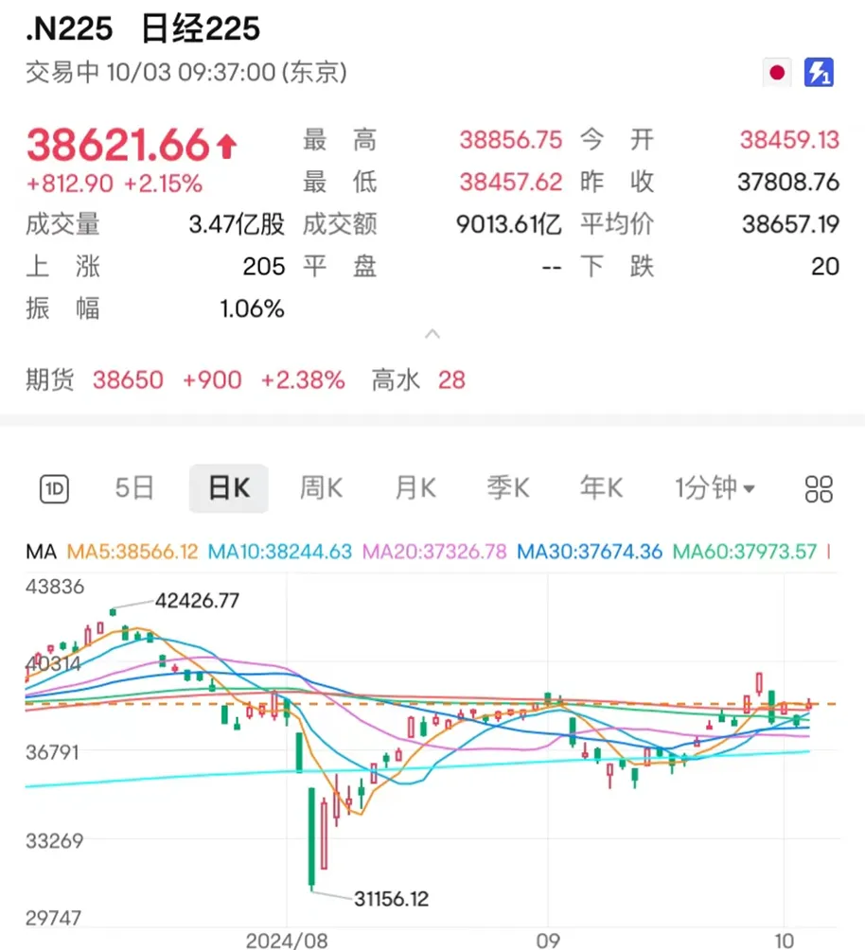Viewport: 865px width, 950px height.
Task: Select the MA20:37326.78 indicator
Action: (434, 552)
